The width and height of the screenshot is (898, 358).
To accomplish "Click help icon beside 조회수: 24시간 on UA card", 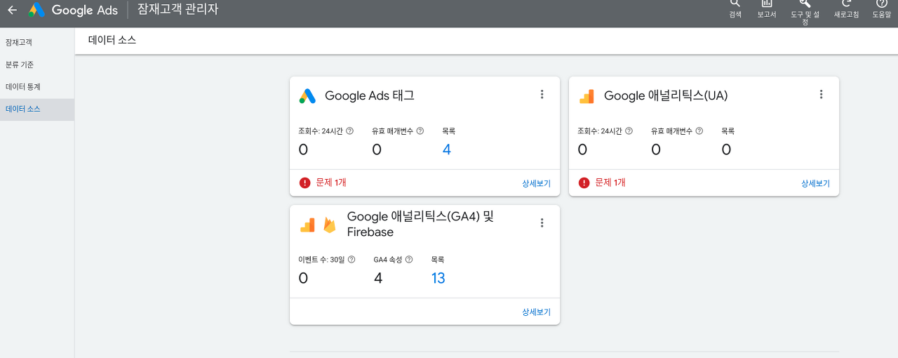I will tap(629, 131).
